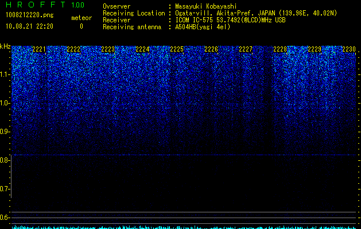Click the 2223 time marker
361x229 pixels.
point(108,49)
